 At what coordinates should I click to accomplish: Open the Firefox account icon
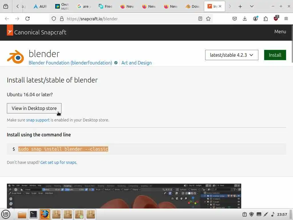coord(256,19)
